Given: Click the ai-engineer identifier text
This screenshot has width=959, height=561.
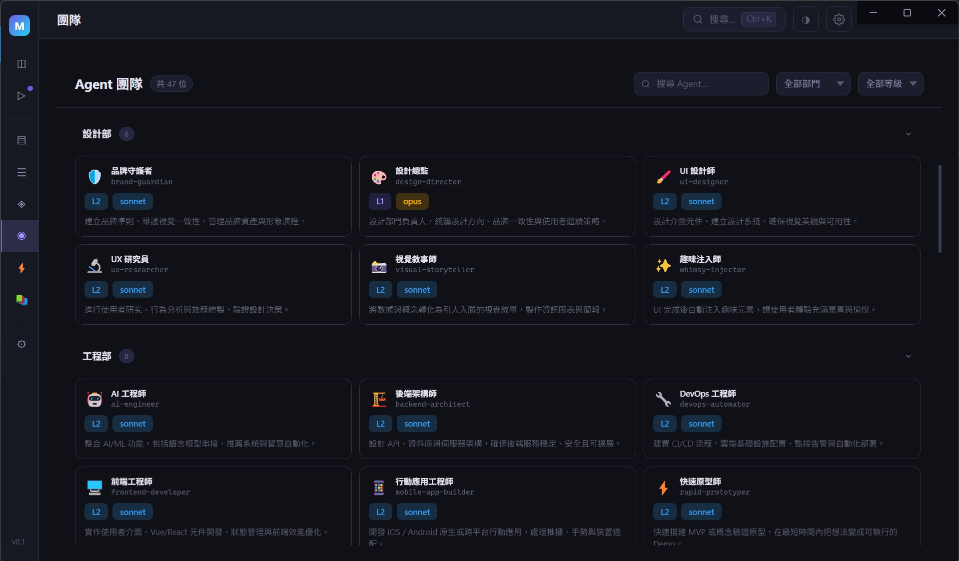Looking at the screenshot, I should pos(135,404).
